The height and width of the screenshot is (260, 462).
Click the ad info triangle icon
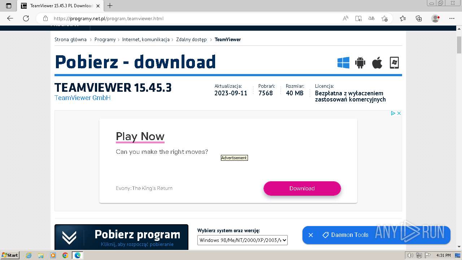pos(393,113)
